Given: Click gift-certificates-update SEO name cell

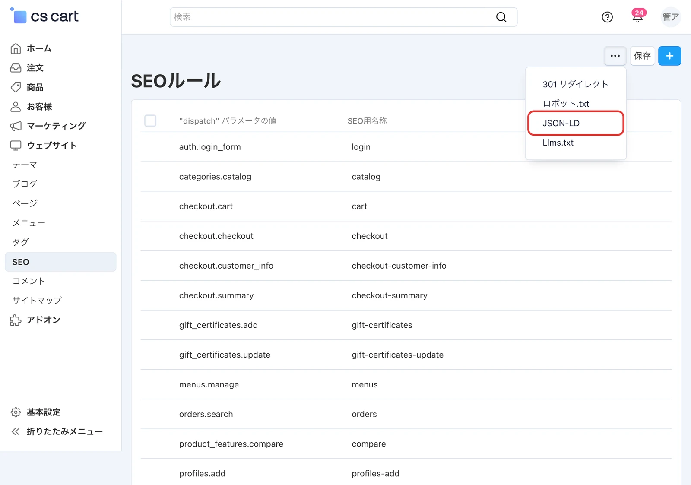Looking at the screenshot, I should tap(397, 355).
